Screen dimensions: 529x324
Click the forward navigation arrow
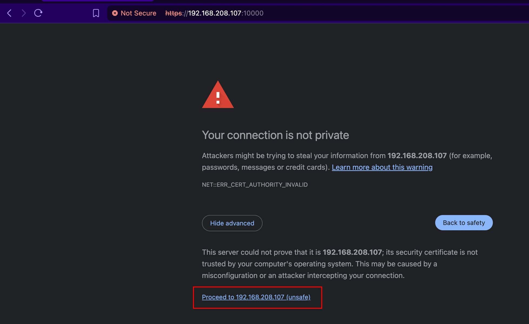coord(24,13)
